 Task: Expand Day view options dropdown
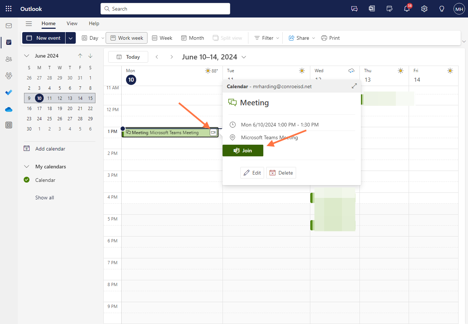point(103,38)
